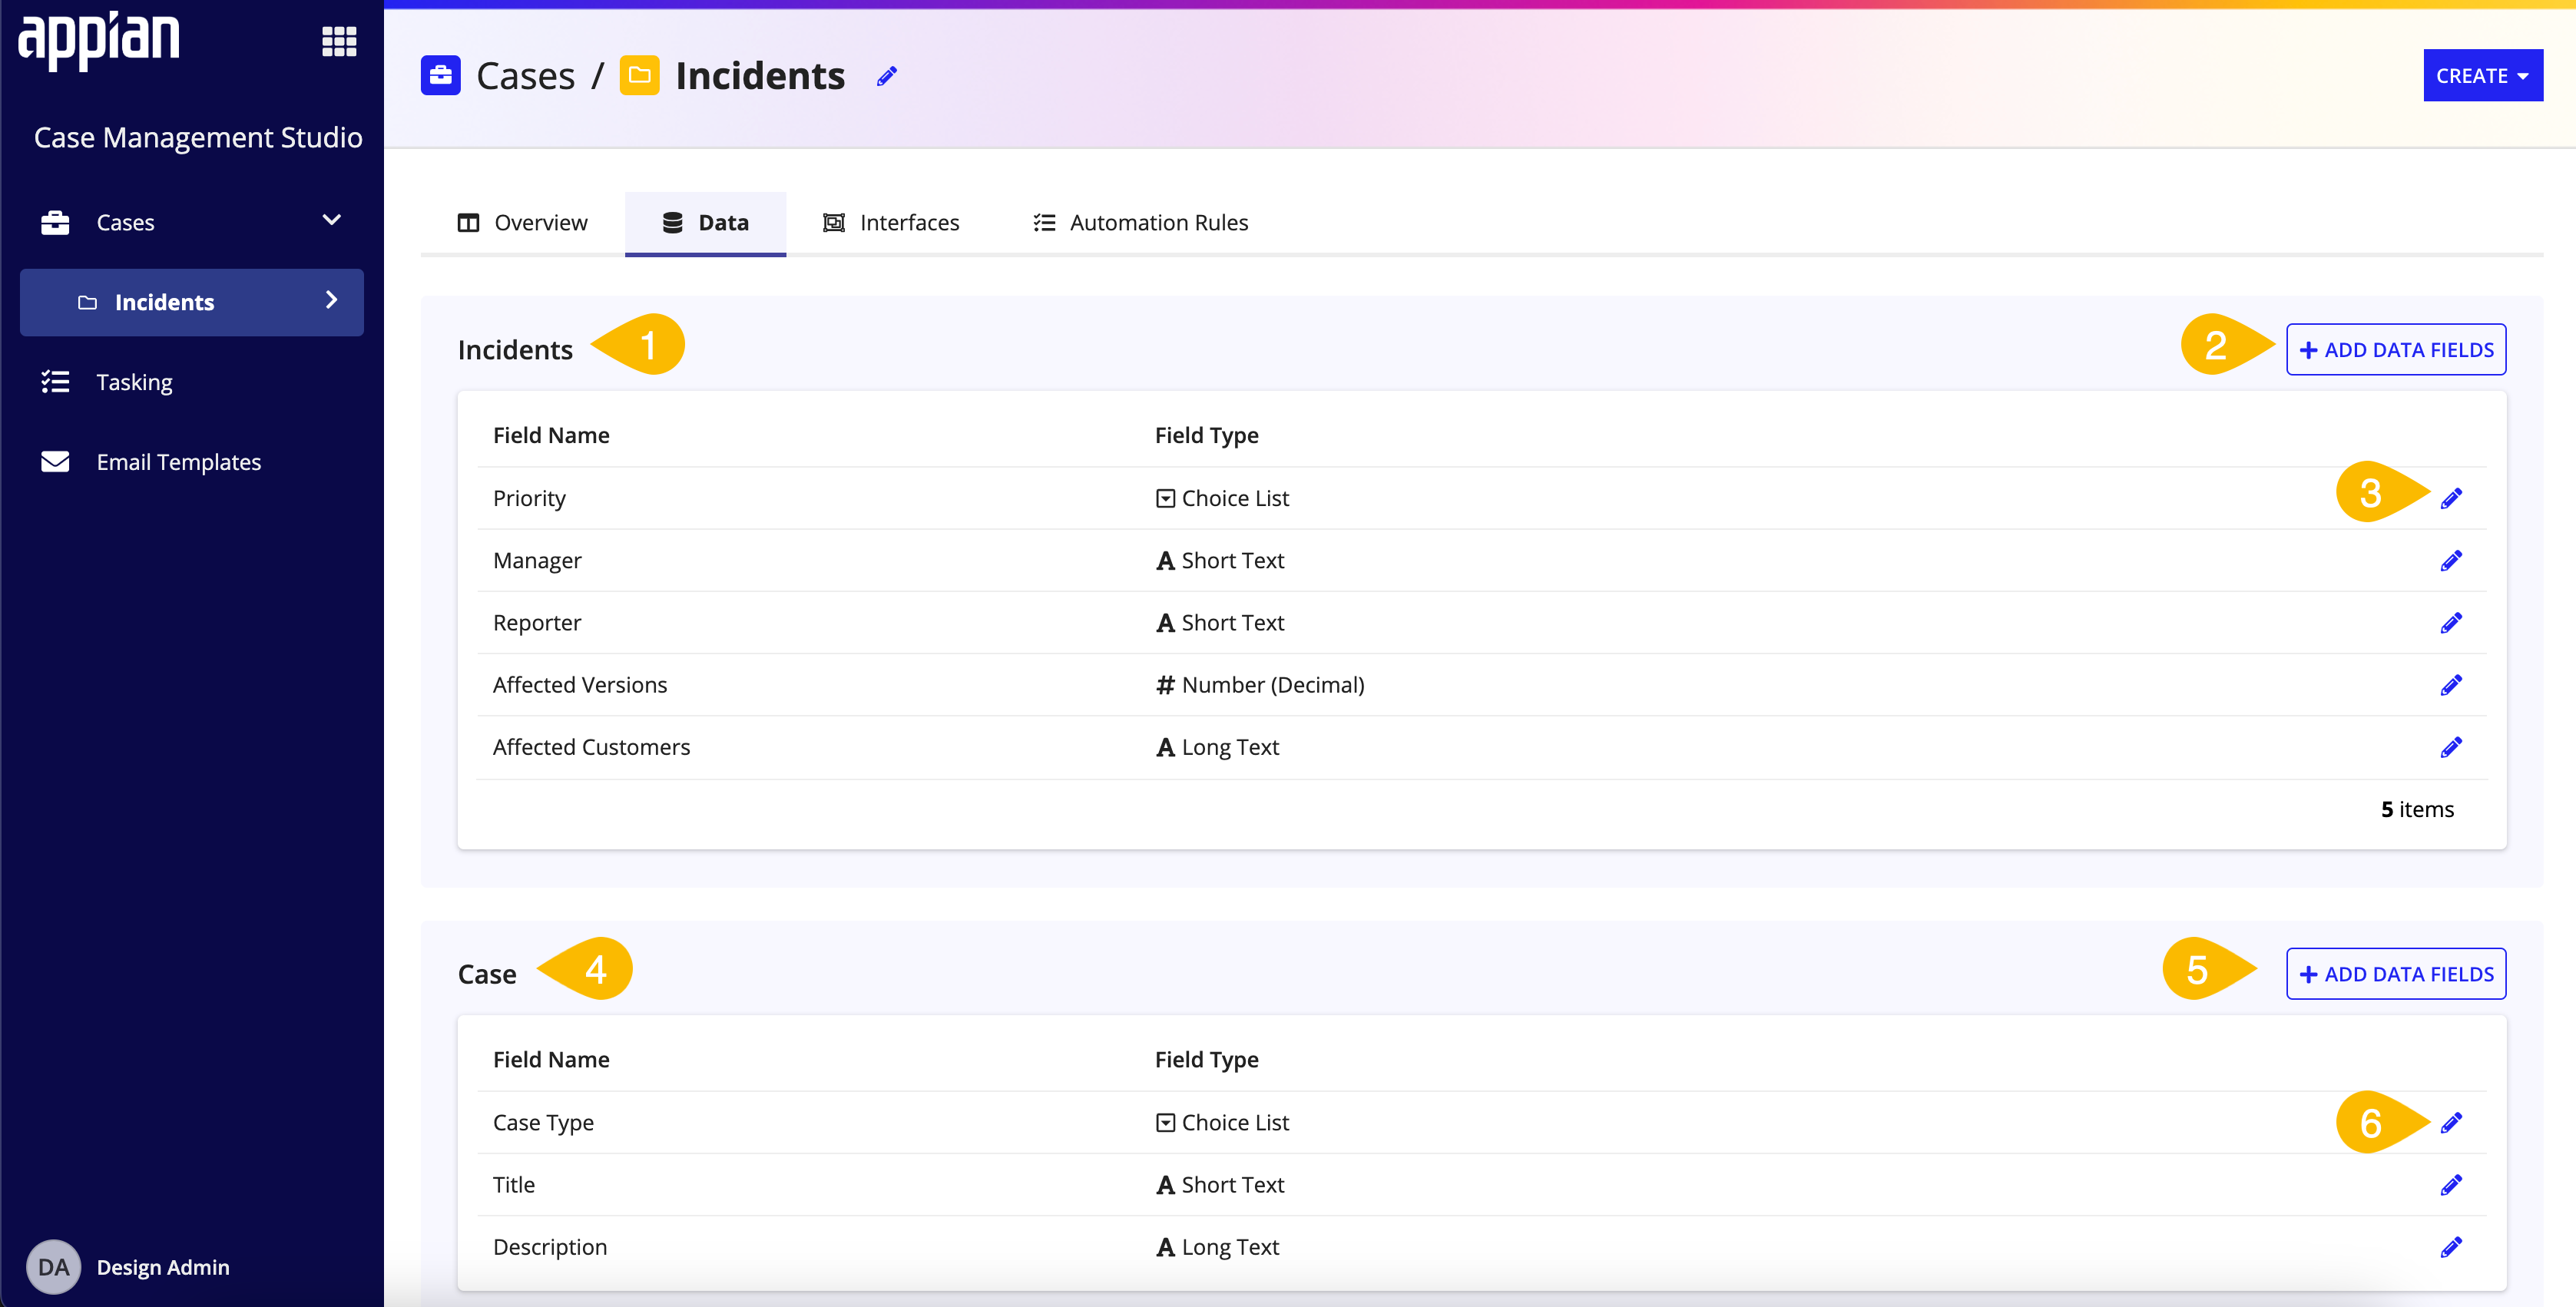The image size is (2576, 1307).
Task: Edit the Priority field
Action: (2451, 498)
